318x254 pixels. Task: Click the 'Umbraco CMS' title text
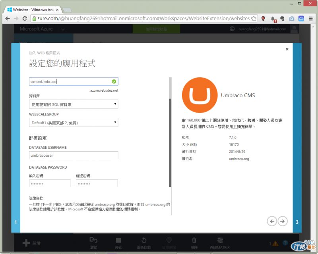pos(238,95)
